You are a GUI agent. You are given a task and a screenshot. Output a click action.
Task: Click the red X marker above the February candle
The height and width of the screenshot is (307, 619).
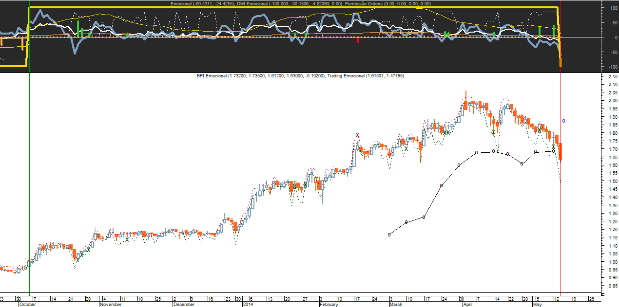coord(357,135)
